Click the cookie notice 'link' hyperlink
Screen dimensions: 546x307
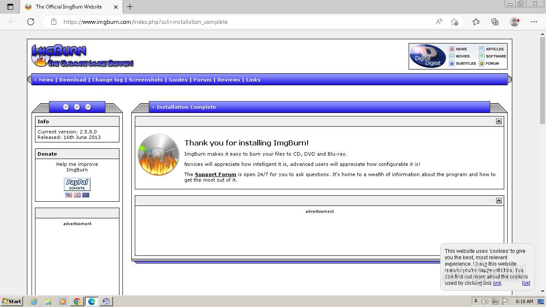tap(497, 283)
